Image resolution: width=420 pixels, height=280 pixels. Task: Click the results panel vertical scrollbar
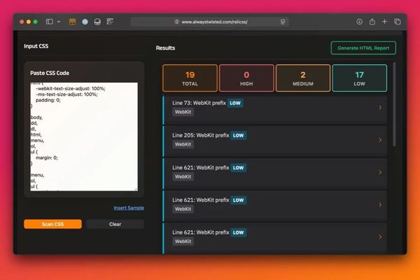(394, 104)
